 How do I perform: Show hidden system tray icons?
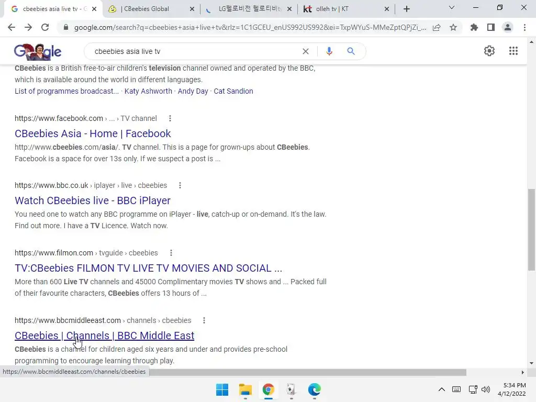coord(442,389)
